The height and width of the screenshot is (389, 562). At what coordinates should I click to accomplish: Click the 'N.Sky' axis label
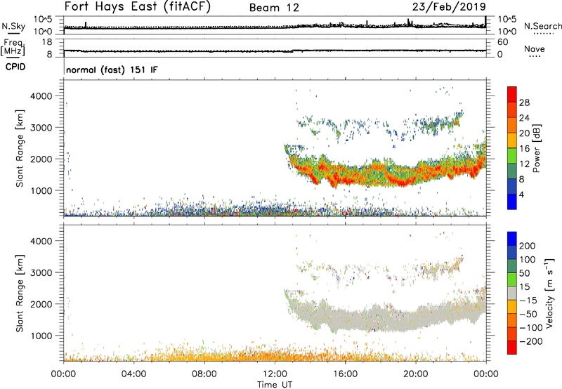point(13,26)
